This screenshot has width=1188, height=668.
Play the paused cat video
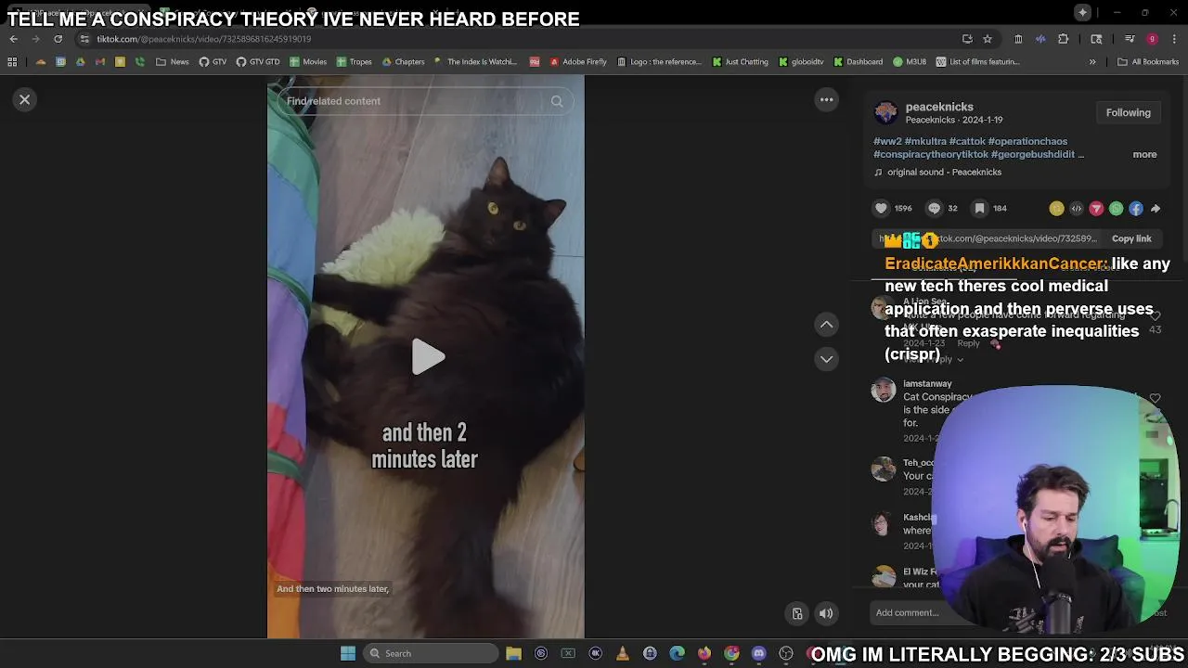[427, 357]
